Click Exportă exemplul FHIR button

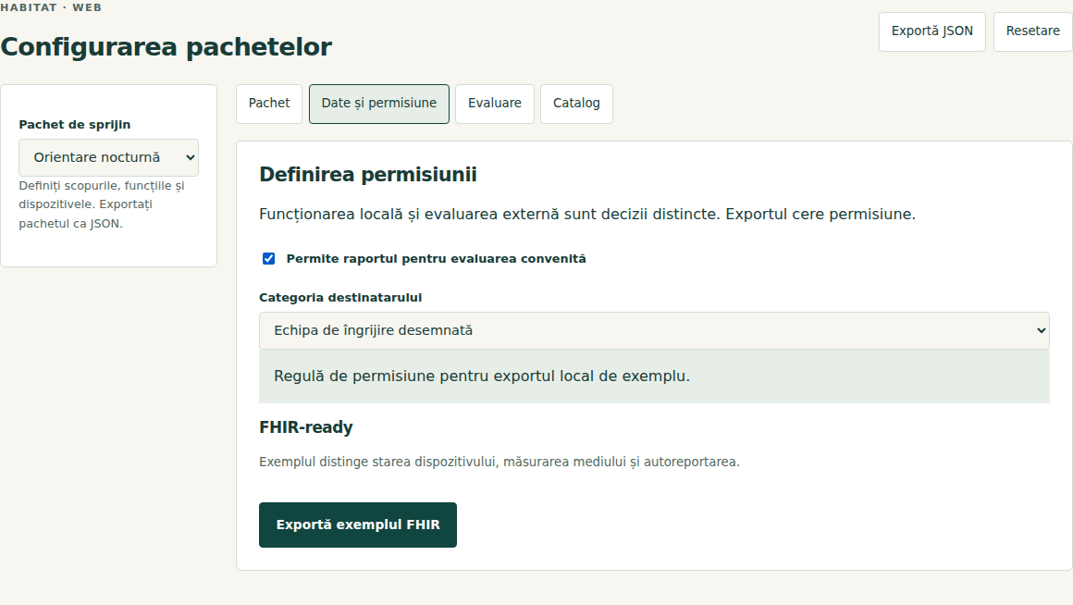tap(358, 525)
